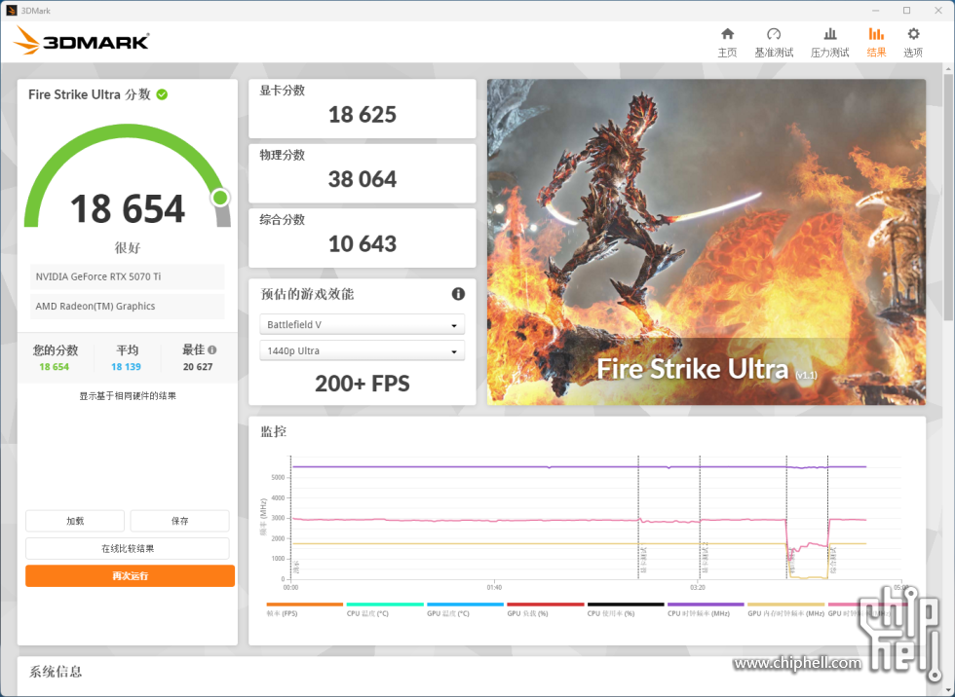This screenshot has height=697, width=955.
Task: Click the best score 20 627
Action: pos(198,367)
